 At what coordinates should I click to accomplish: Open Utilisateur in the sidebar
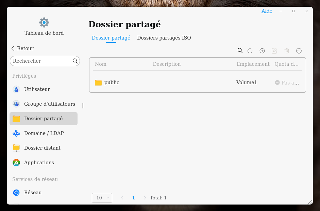[37, 89]
